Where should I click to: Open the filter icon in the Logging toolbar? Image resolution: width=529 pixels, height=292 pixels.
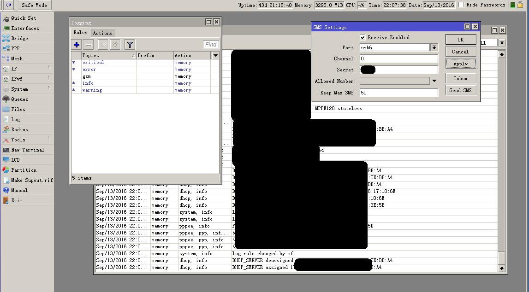[x=130, y=44]
